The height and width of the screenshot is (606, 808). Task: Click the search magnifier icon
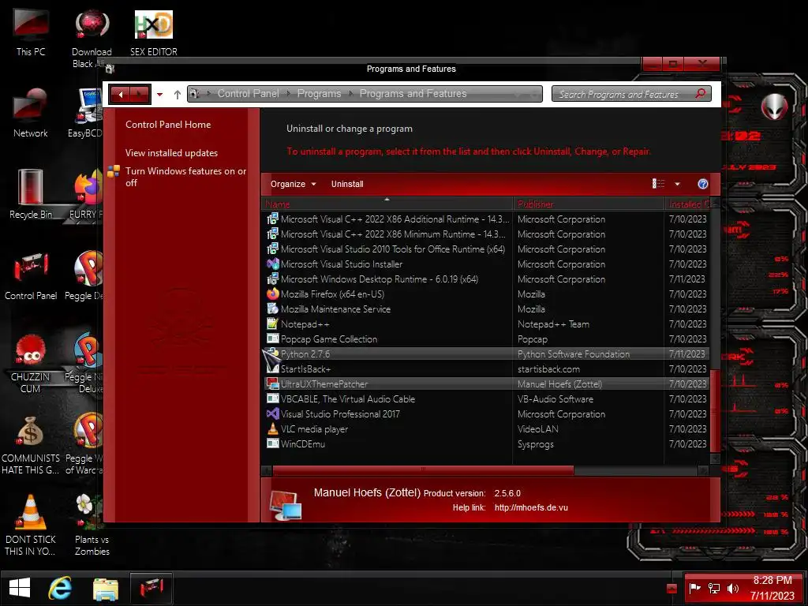[700, 93]
